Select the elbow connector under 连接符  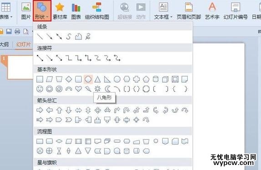(x=69, y=58)
